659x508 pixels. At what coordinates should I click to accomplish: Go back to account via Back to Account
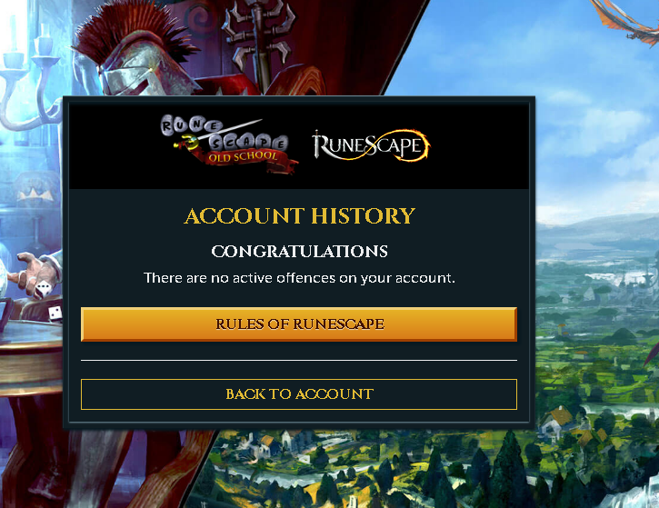click(299, 394)
